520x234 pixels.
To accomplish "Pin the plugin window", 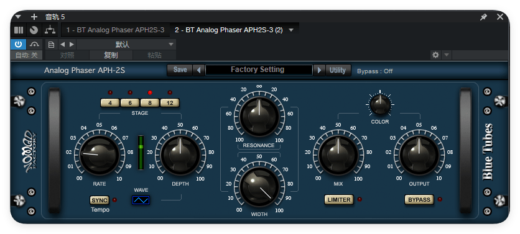I will (x=483, y=17).
